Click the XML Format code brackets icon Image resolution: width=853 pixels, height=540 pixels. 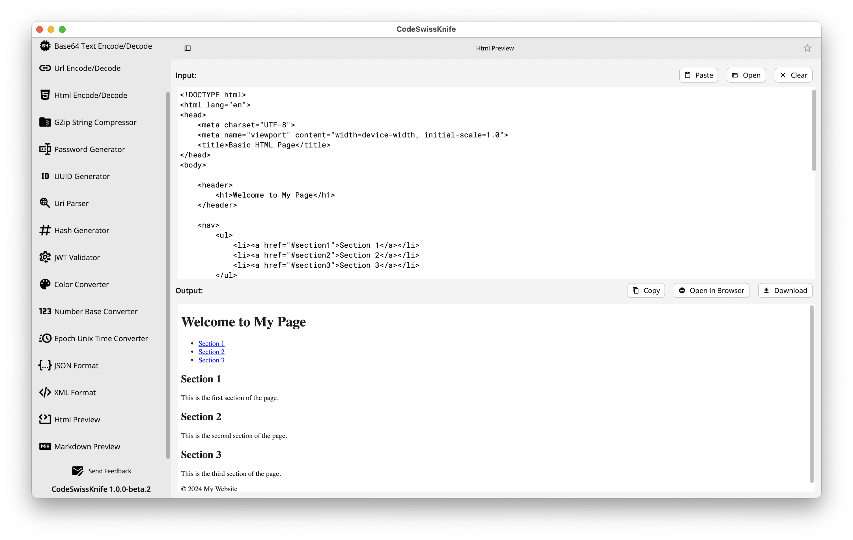(x=45, y=392)
